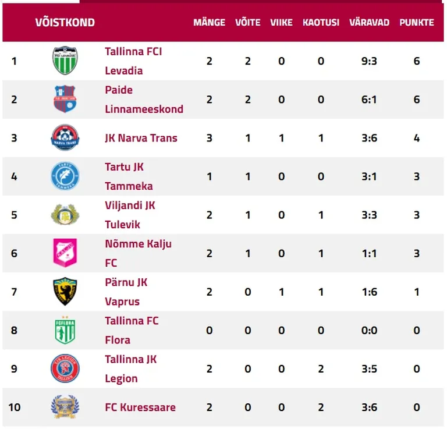The width and height of the screenshot is (447, 429).
Task: Sort by the PUNKTE column header
Action: click(417, 22)
